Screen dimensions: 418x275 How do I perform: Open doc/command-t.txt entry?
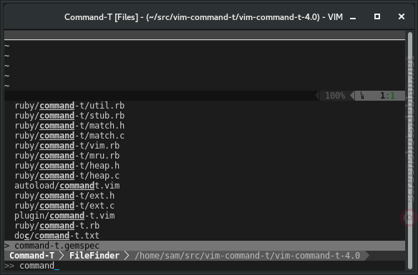coord(57,236)
